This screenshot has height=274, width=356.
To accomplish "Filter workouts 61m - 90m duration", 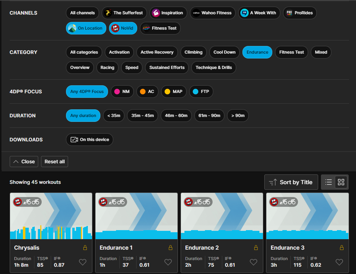I will 209,116.
